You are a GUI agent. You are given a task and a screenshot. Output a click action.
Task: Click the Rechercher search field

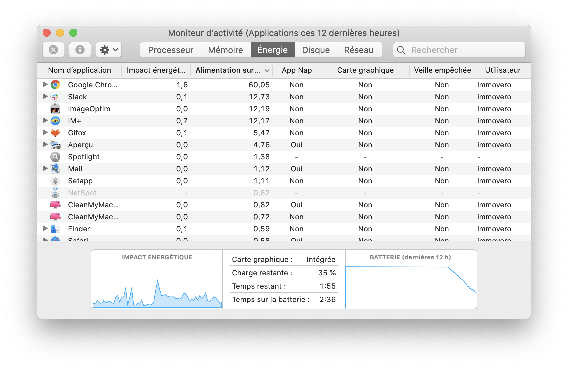[459, 50]
